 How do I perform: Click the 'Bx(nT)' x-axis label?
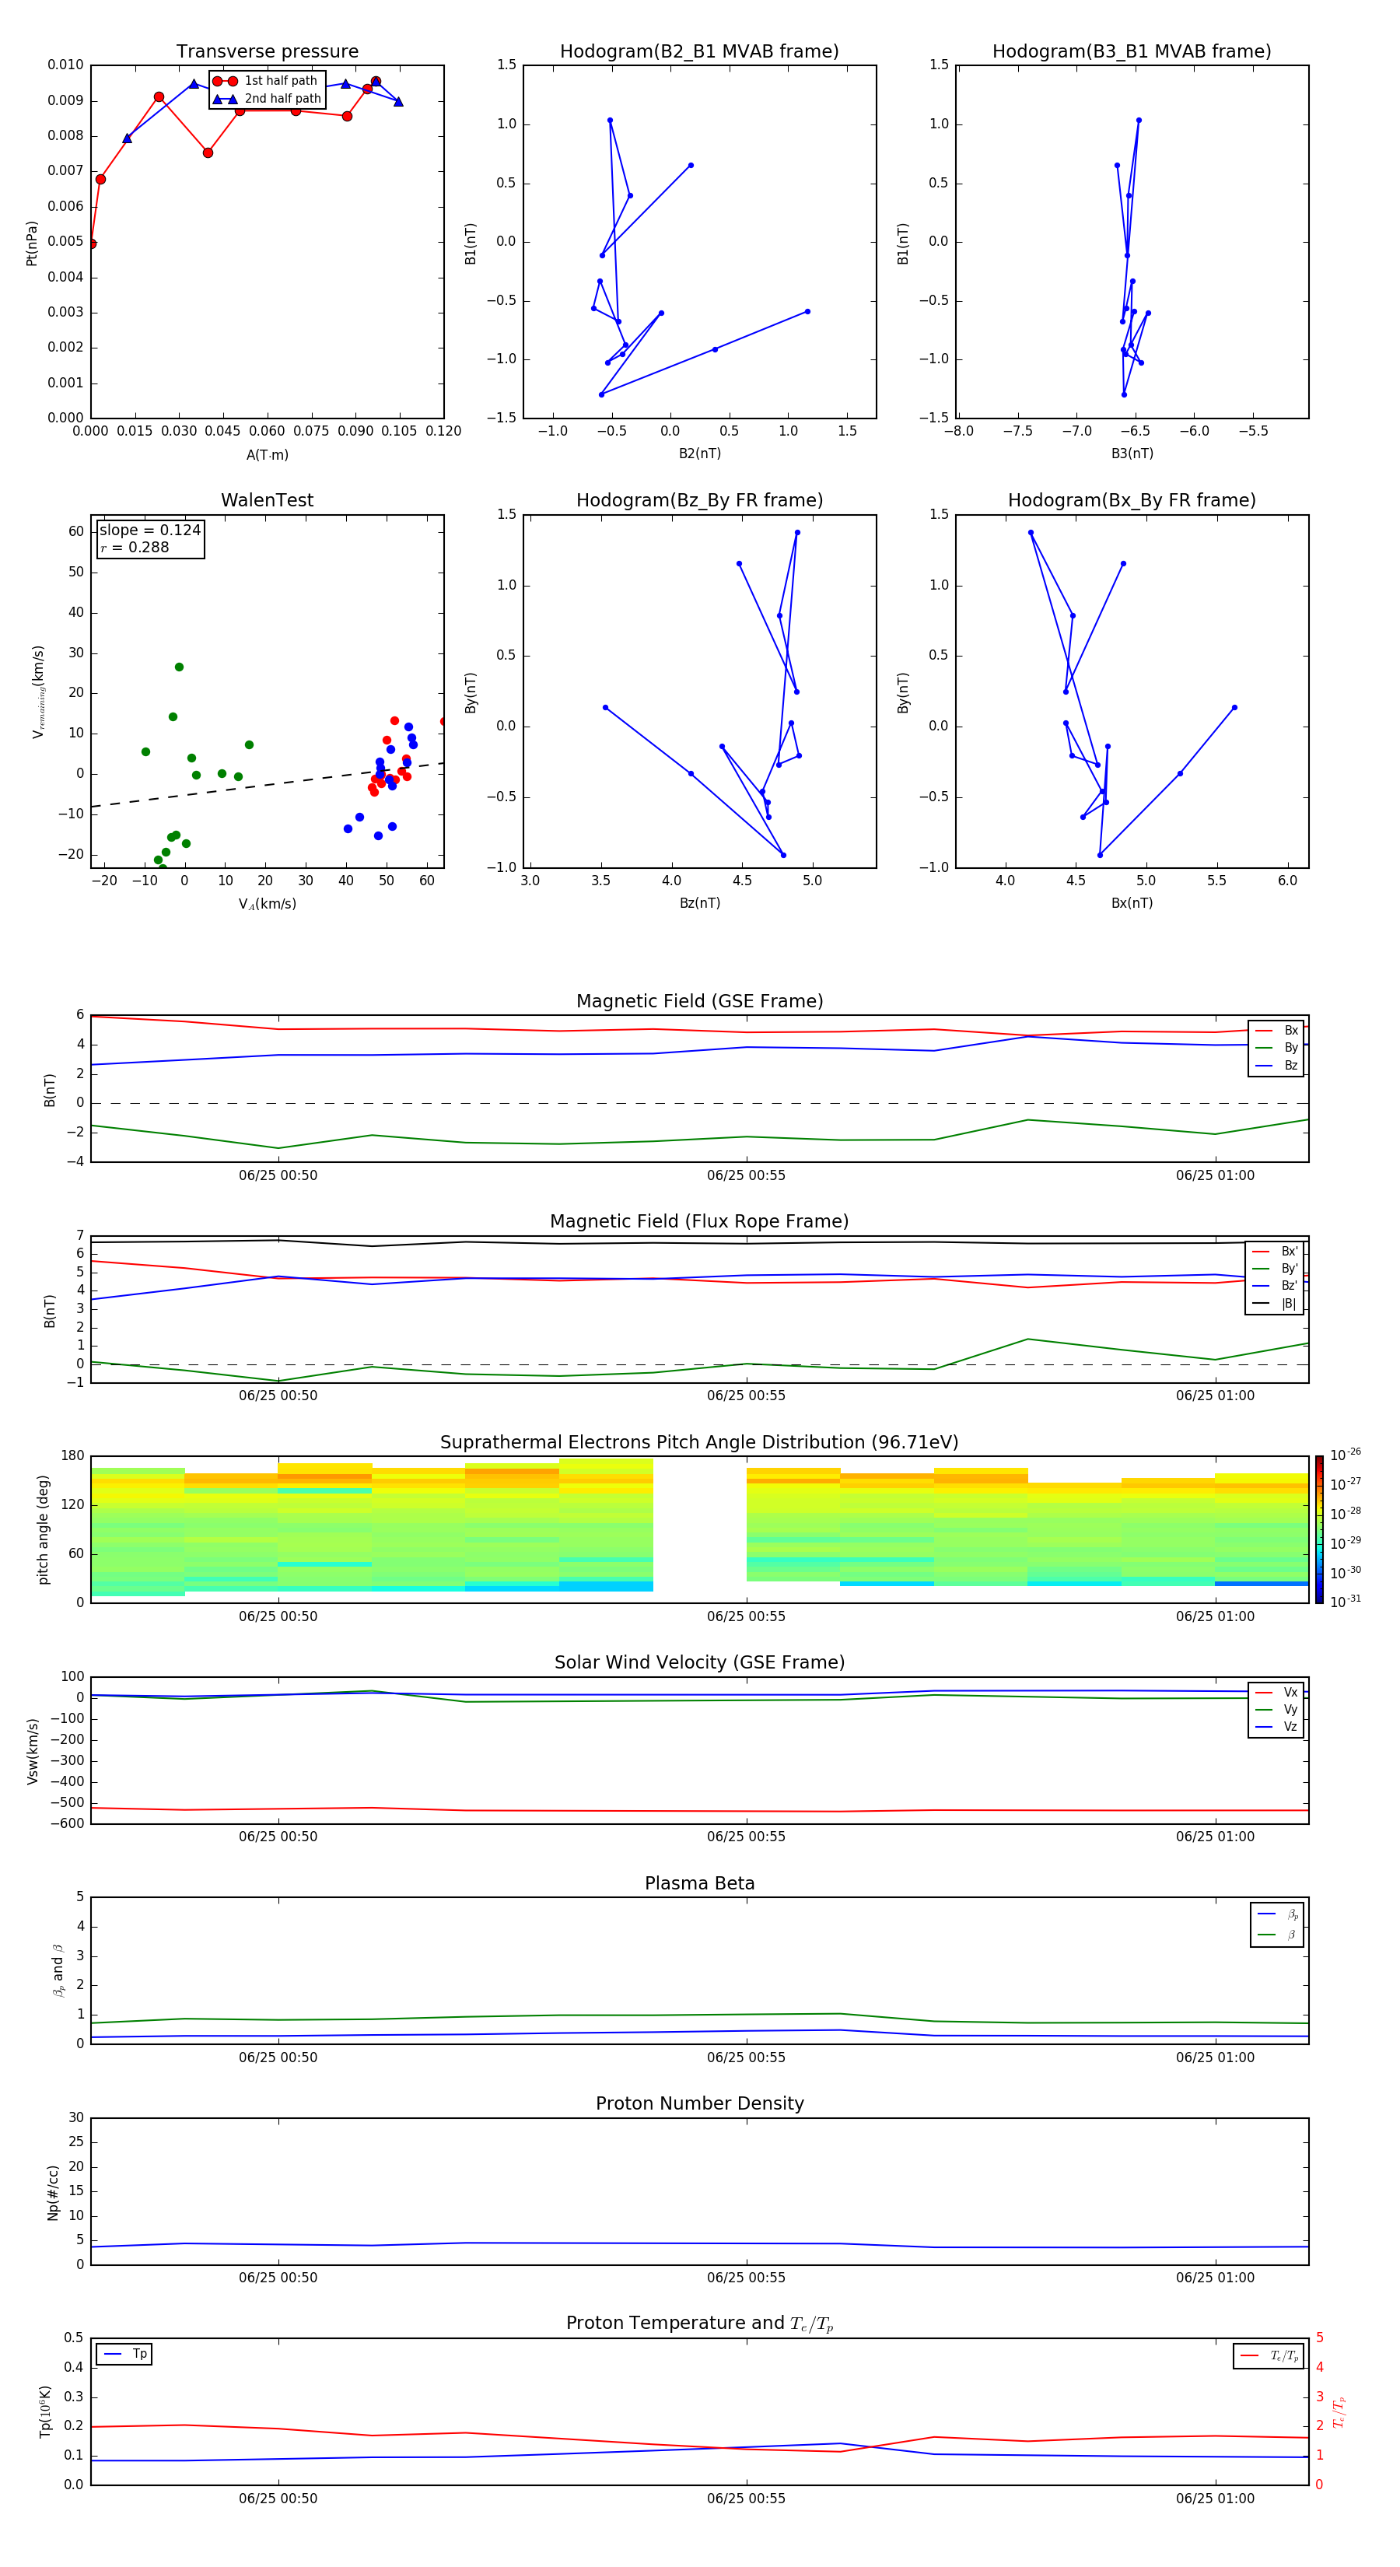tap(1132, 903)
